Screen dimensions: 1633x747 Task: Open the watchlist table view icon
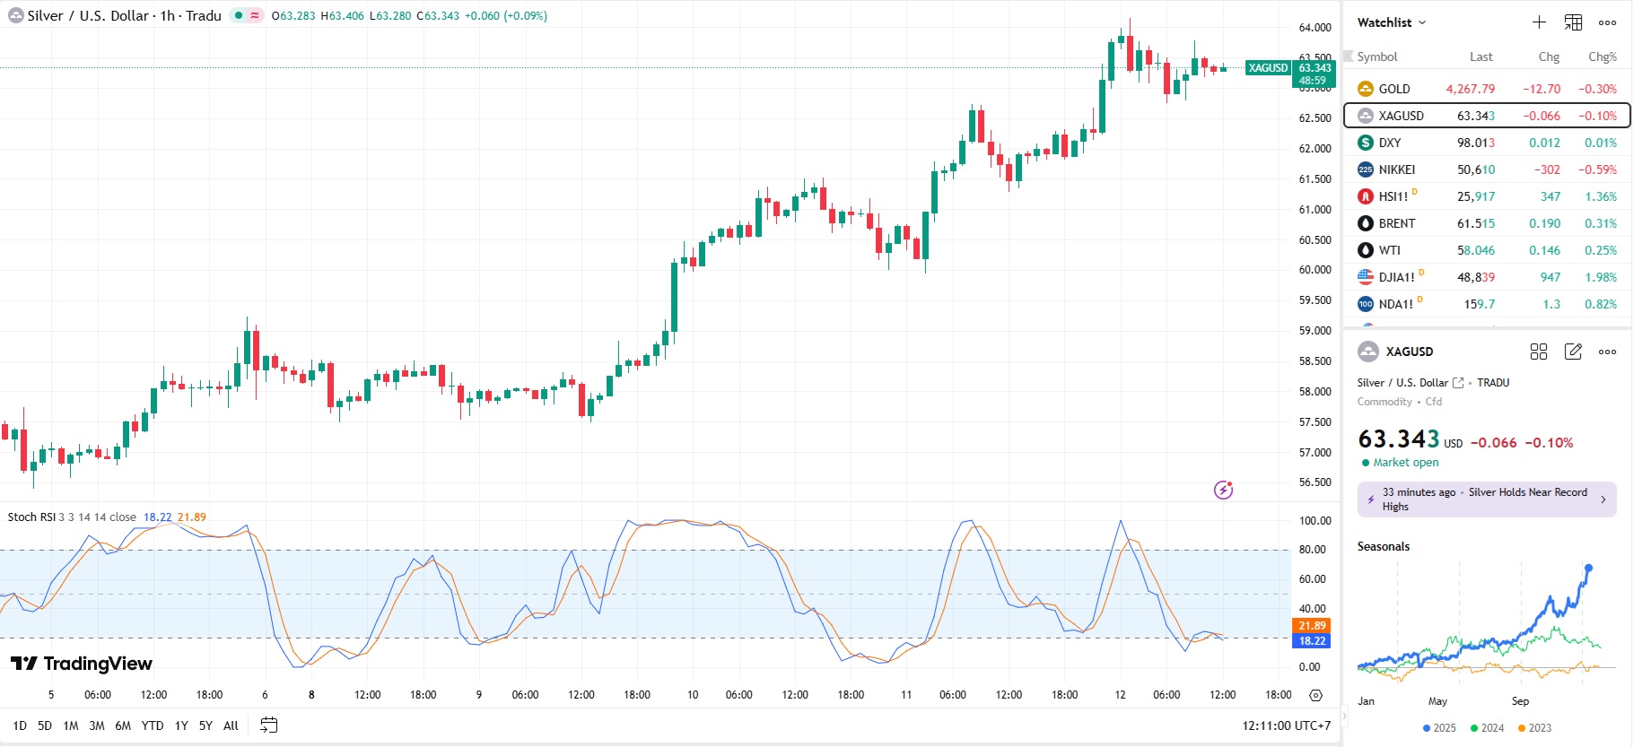pos(1573,22)
